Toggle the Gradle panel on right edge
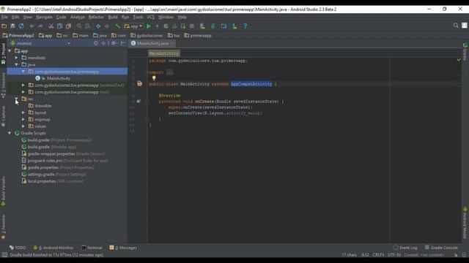Viewport: 469px width, 263px height. 465,51
